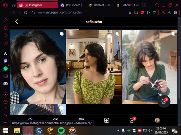
Task: Open Instagram in the sidebar
Action: [x=5, y=76]
